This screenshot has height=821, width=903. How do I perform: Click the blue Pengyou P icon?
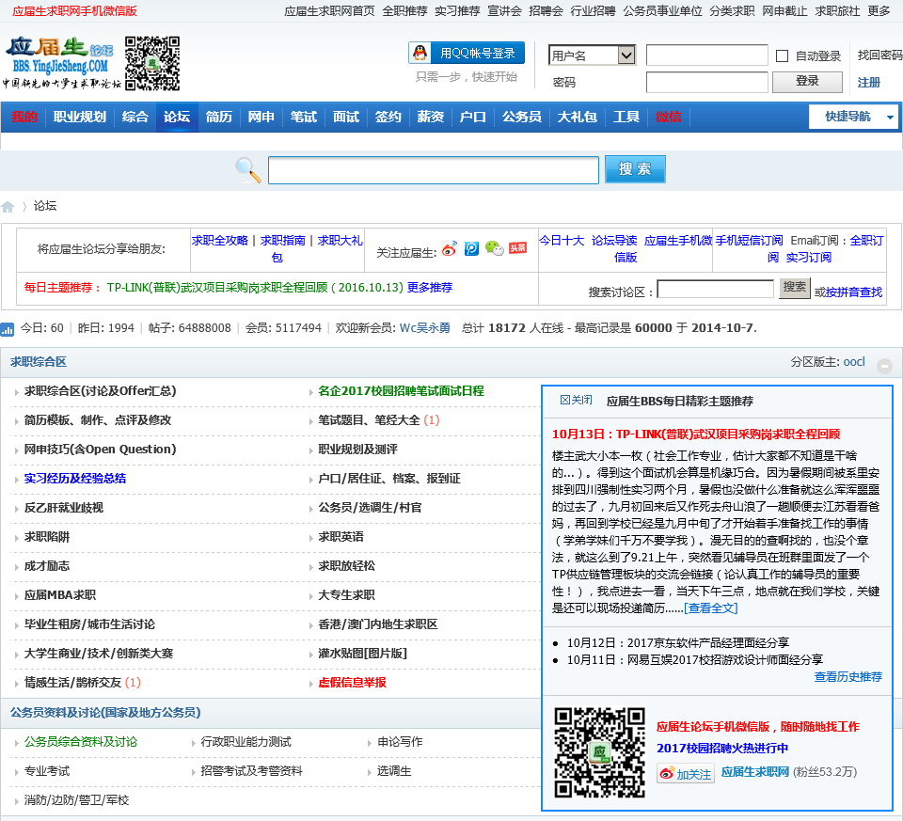pos(471,248)
